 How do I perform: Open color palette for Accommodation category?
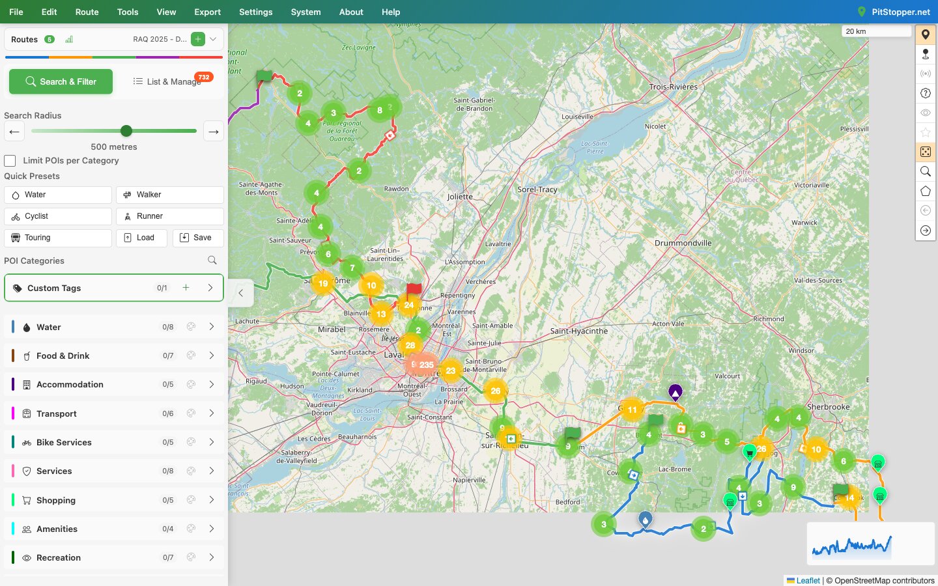(x=191, y=384)
